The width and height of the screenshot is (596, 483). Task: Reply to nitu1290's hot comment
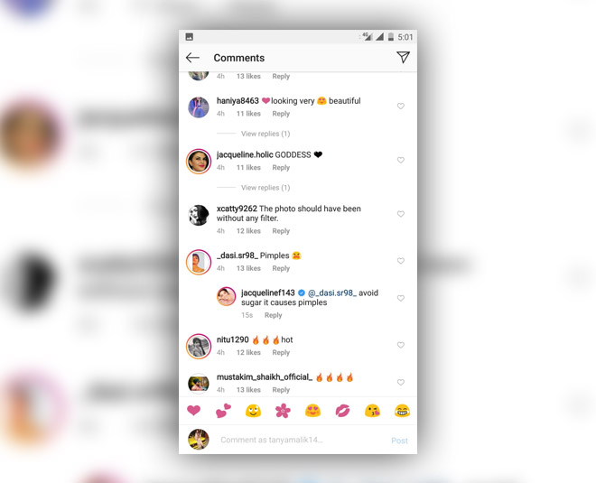(281, 353)
